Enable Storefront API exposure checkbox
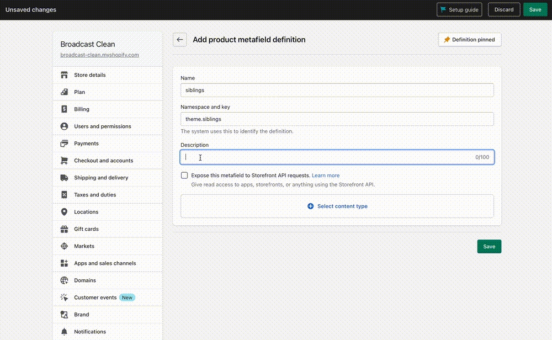 coord(184,176)
